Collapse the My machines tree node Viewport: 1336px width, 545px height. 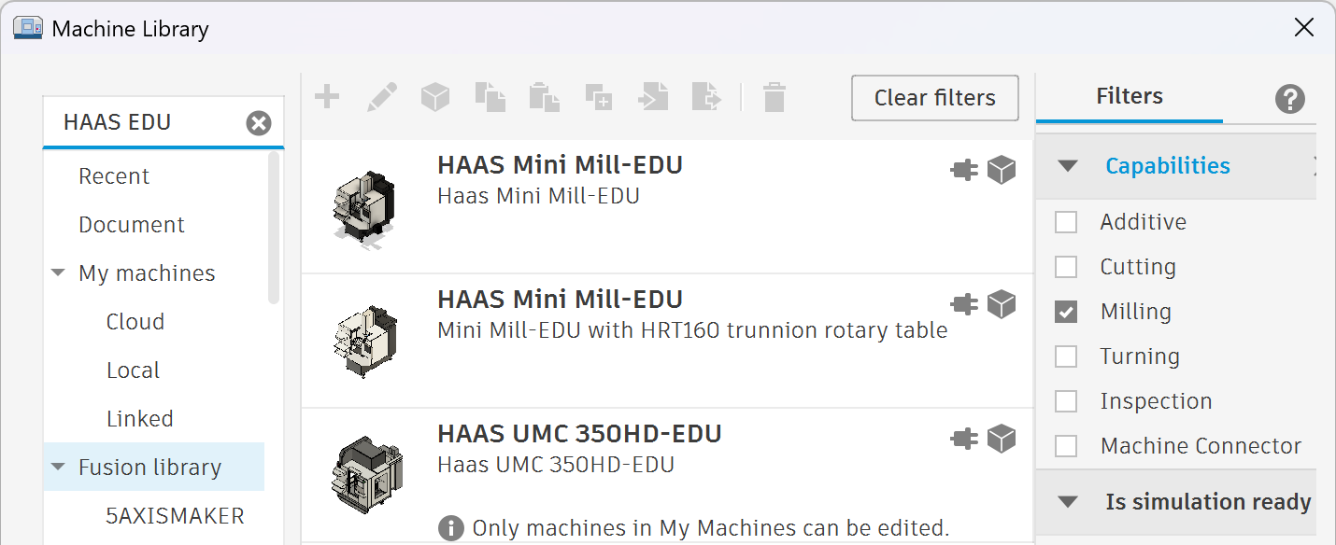(59, 273)
